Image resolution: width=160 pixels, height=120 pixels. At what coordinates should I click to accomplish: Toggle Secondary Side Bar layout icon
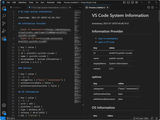point(132,2)
